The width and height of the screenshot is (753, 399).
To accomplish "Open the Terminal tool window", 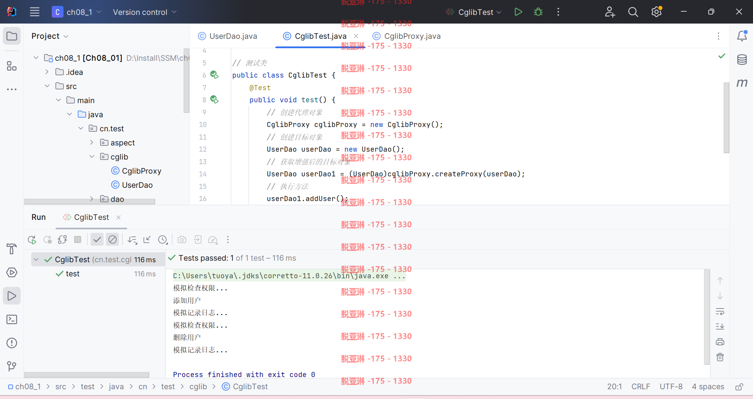I will [12, 319].
